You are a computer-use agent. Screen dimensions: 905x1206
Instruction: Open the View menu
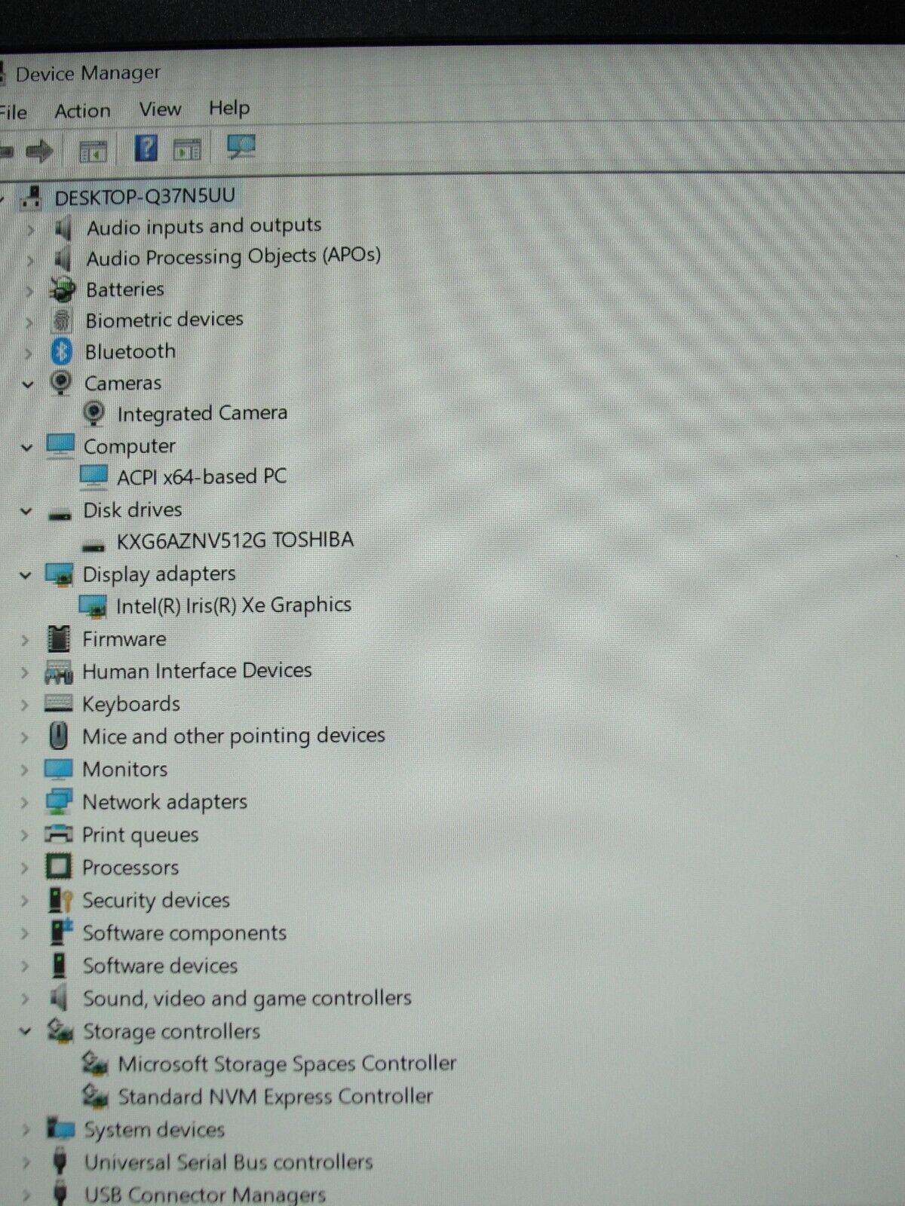coord(160,109)
